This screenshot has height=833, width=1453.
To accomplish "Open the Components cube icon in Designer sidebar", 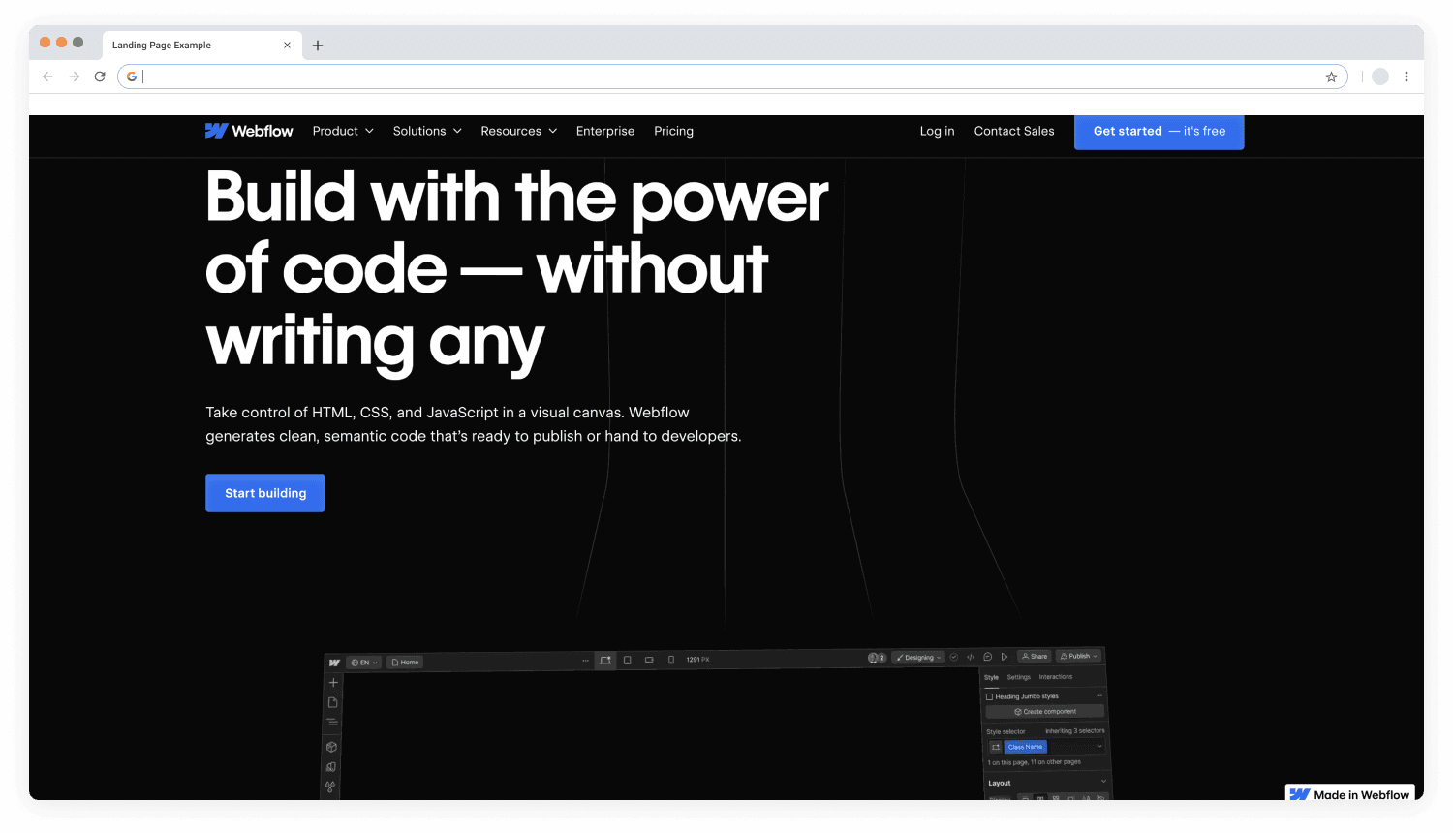I will [331, 747].
